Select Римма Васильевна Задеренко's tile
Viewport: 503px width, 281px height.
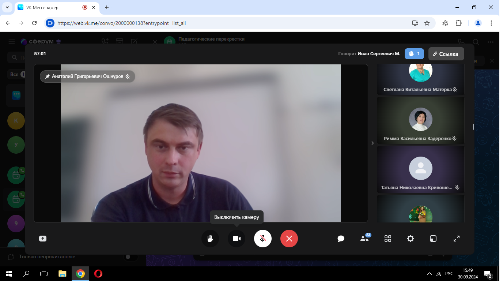(x=421, y=120)
